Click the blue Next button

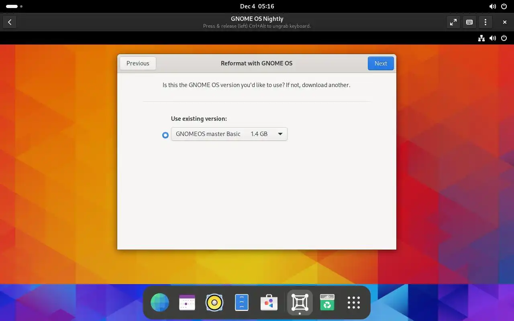(x=381, y=63)
